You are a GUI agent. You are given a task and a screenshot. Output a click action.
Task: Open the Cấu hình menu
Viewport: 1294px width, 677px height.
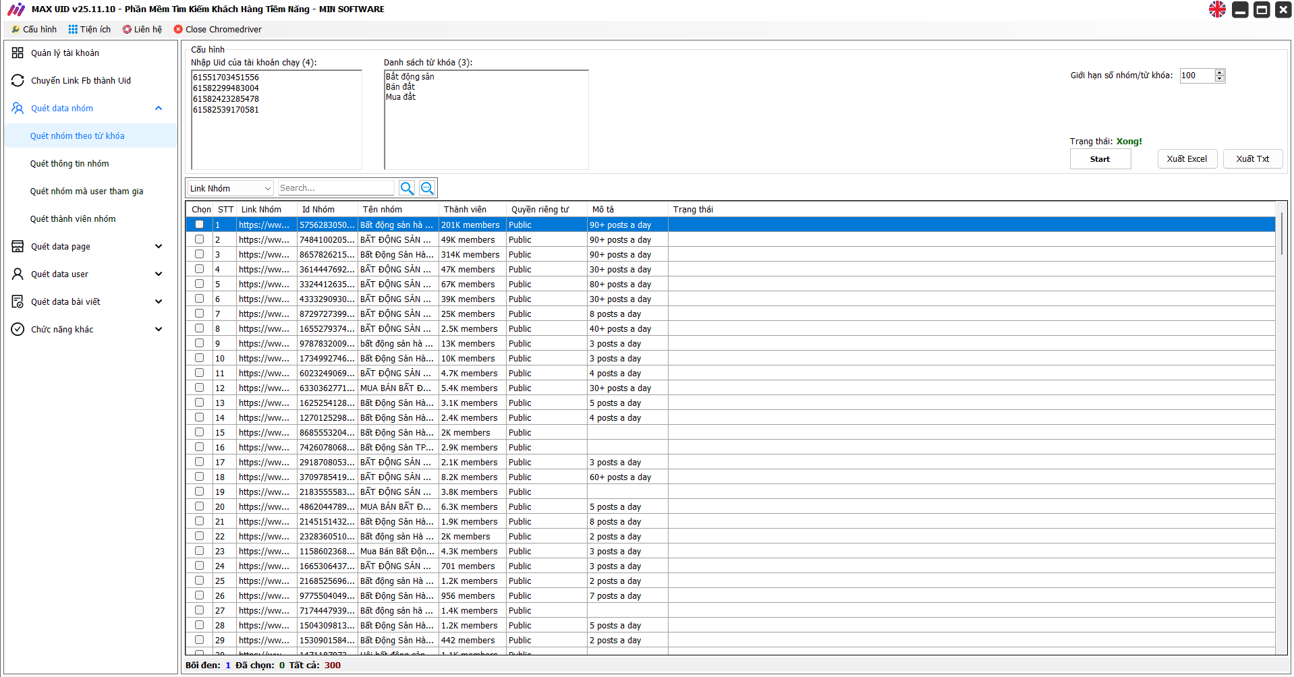(x=34, y=30)
